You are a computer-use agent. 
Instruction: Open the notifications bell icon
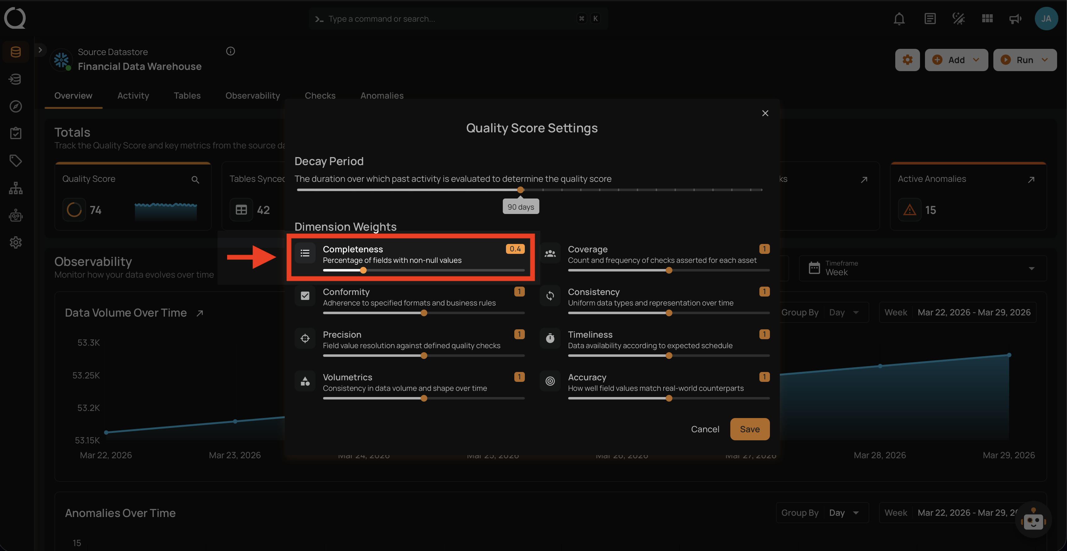[899, 19]
